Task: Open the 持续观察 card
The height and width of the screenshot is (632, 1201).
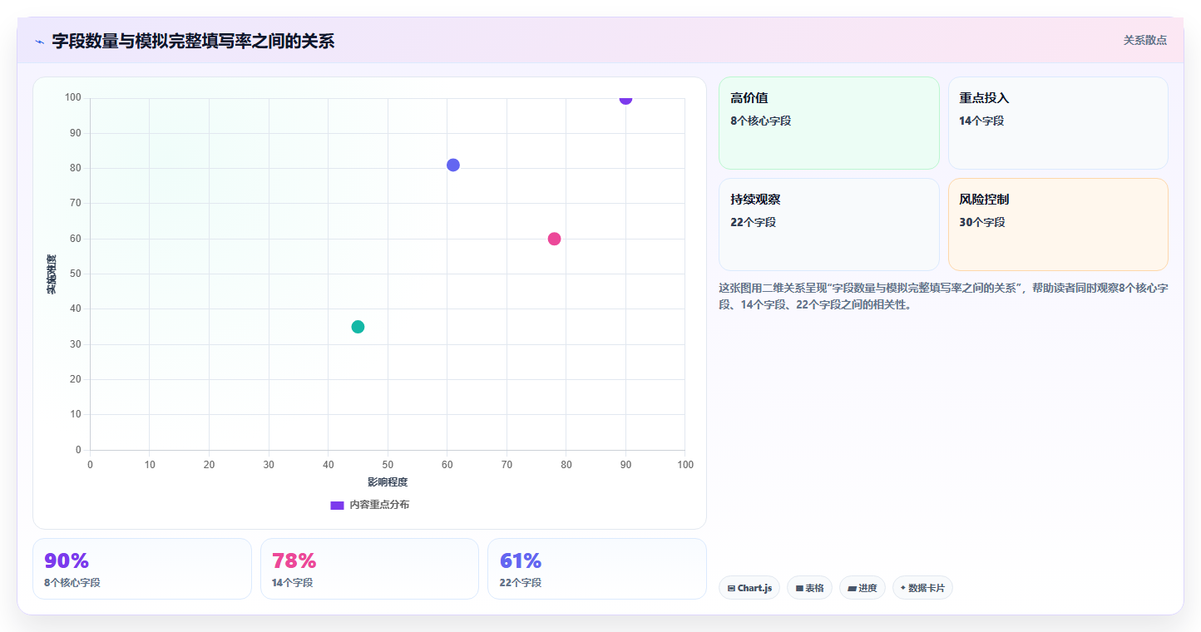Action: pyautogui.click(x=829, y=225)
